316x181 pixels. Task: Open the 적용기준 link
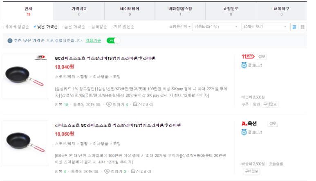(x=93, y=40)
